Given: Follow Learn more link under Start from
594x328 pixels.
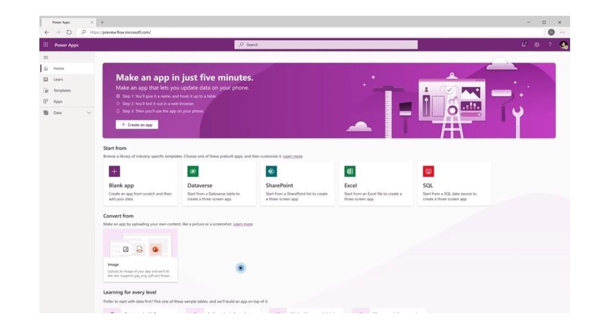Looking at the screenshot, I should click(293, 156).
